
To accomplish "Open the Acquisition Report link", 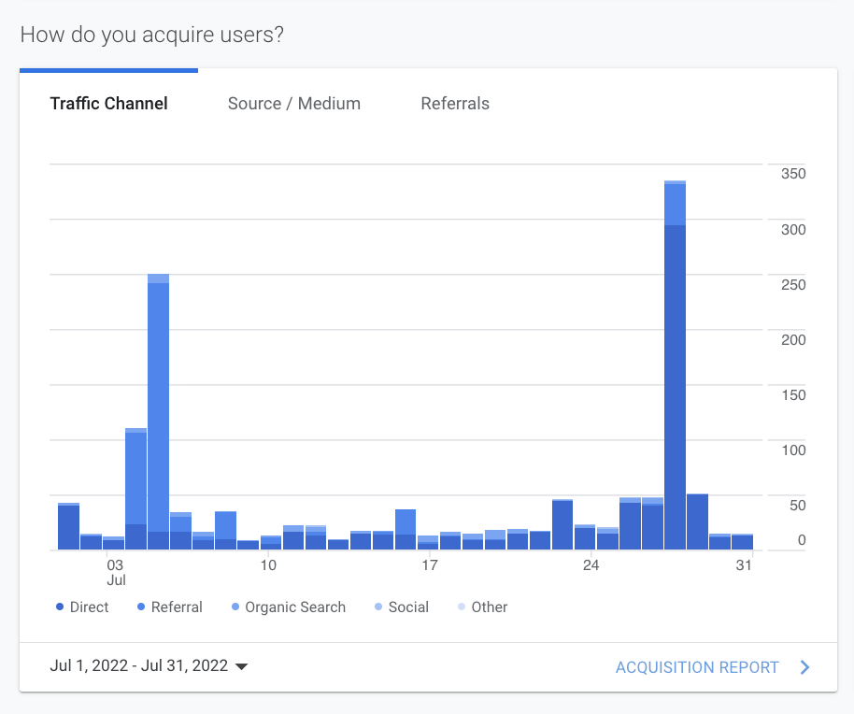I will click(696, 667).
